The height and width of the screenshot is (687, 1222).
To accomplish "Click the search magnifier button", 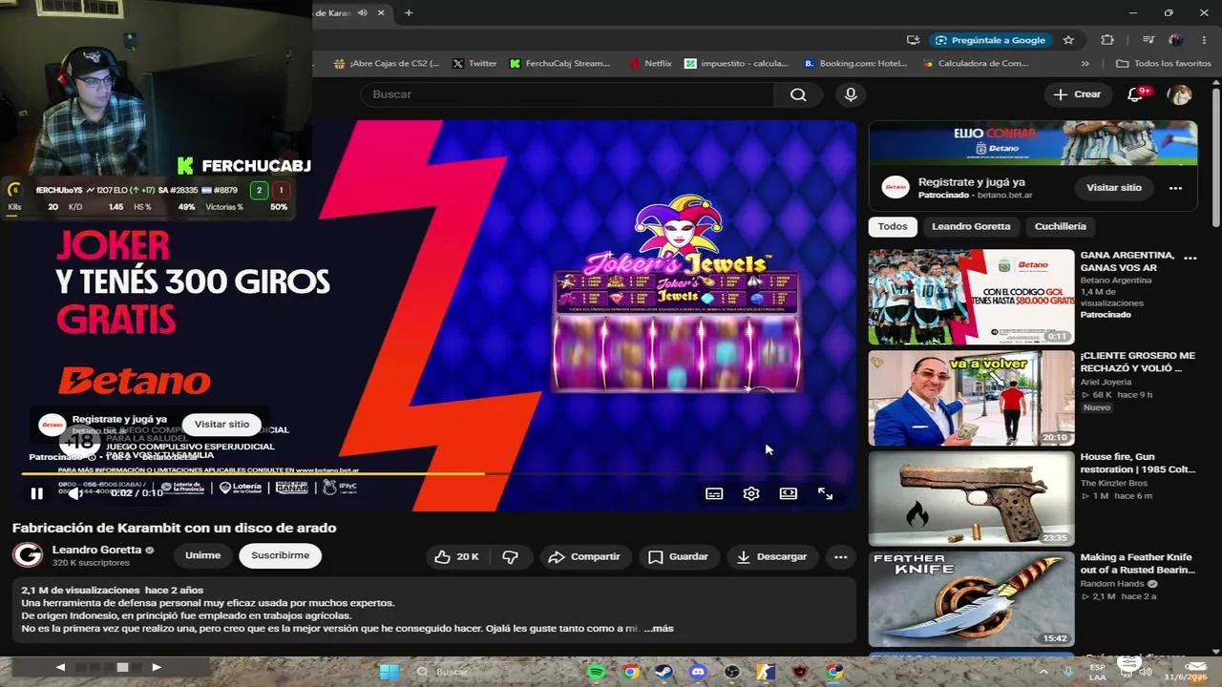I will pyautogui.click(x=798, y=94).
